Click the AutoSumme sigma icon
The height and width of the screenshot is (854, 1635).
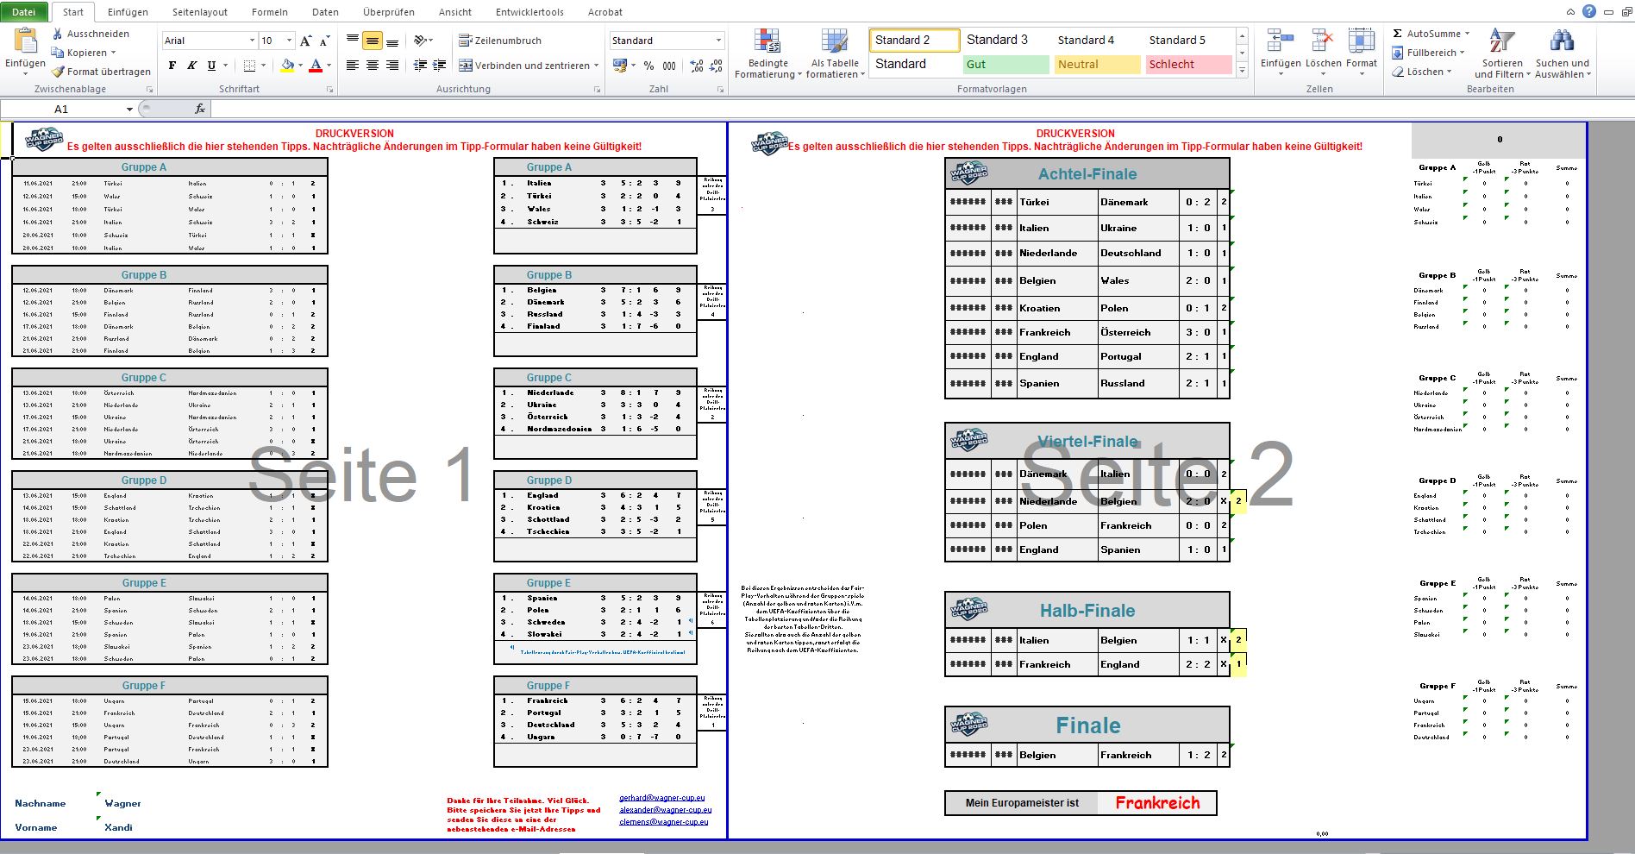pyautogui.click(x=1398, y=34)
